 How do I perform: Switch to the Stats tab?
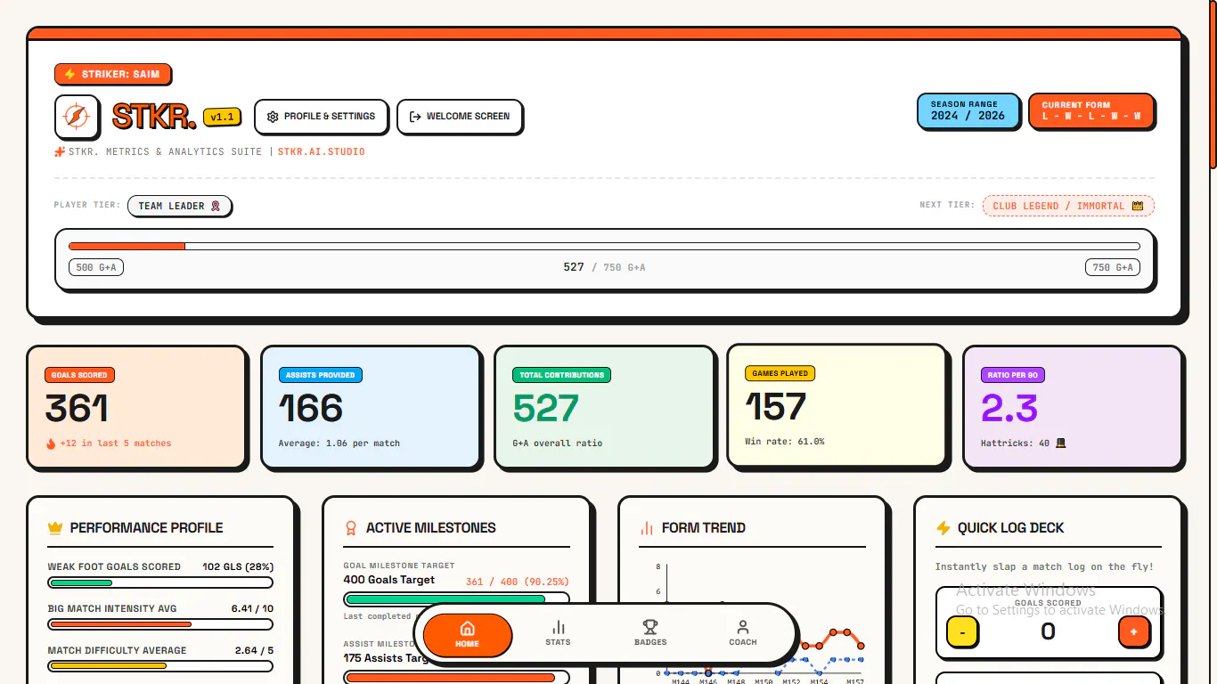click(559, 633)
